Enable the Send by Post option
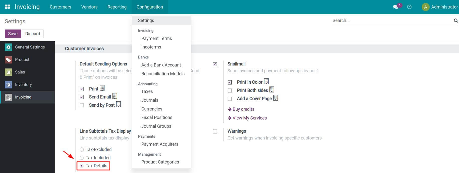 click(x=81, y=105)
